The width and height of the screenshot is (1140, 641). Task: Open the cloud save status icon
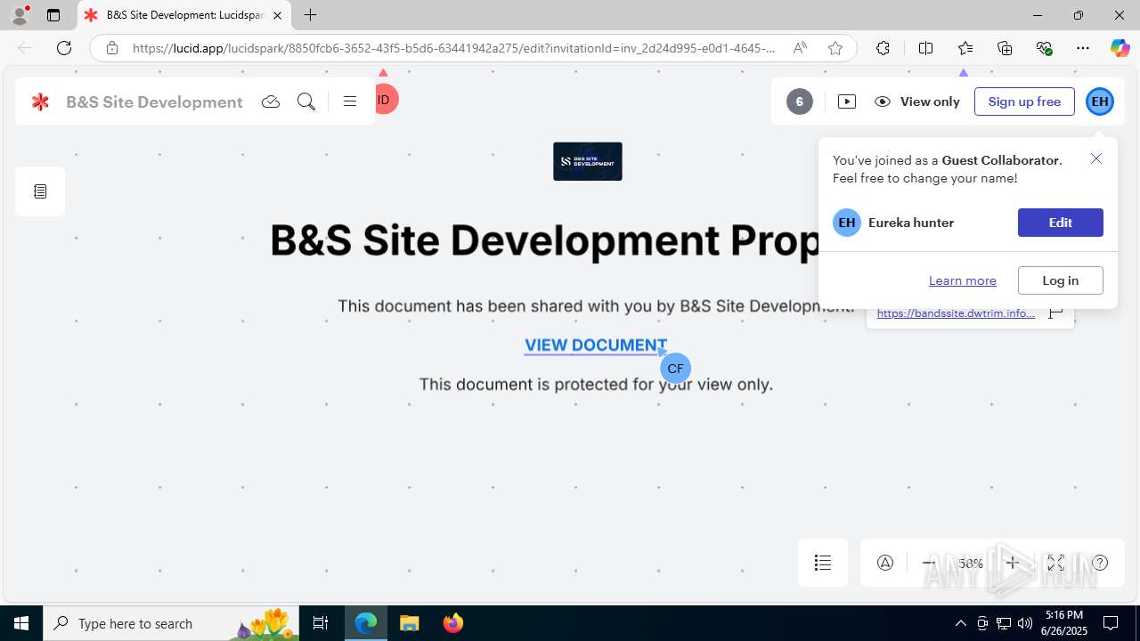[271, 101]
